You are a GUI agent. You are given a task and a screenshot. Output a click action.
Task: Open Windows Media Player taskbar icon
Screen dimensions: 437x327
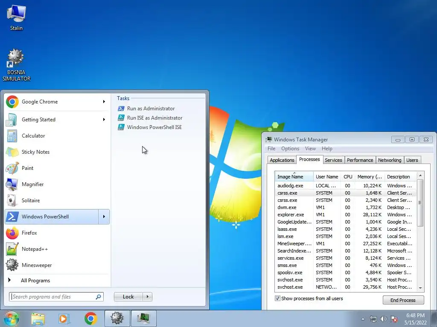tap(64, 318)
